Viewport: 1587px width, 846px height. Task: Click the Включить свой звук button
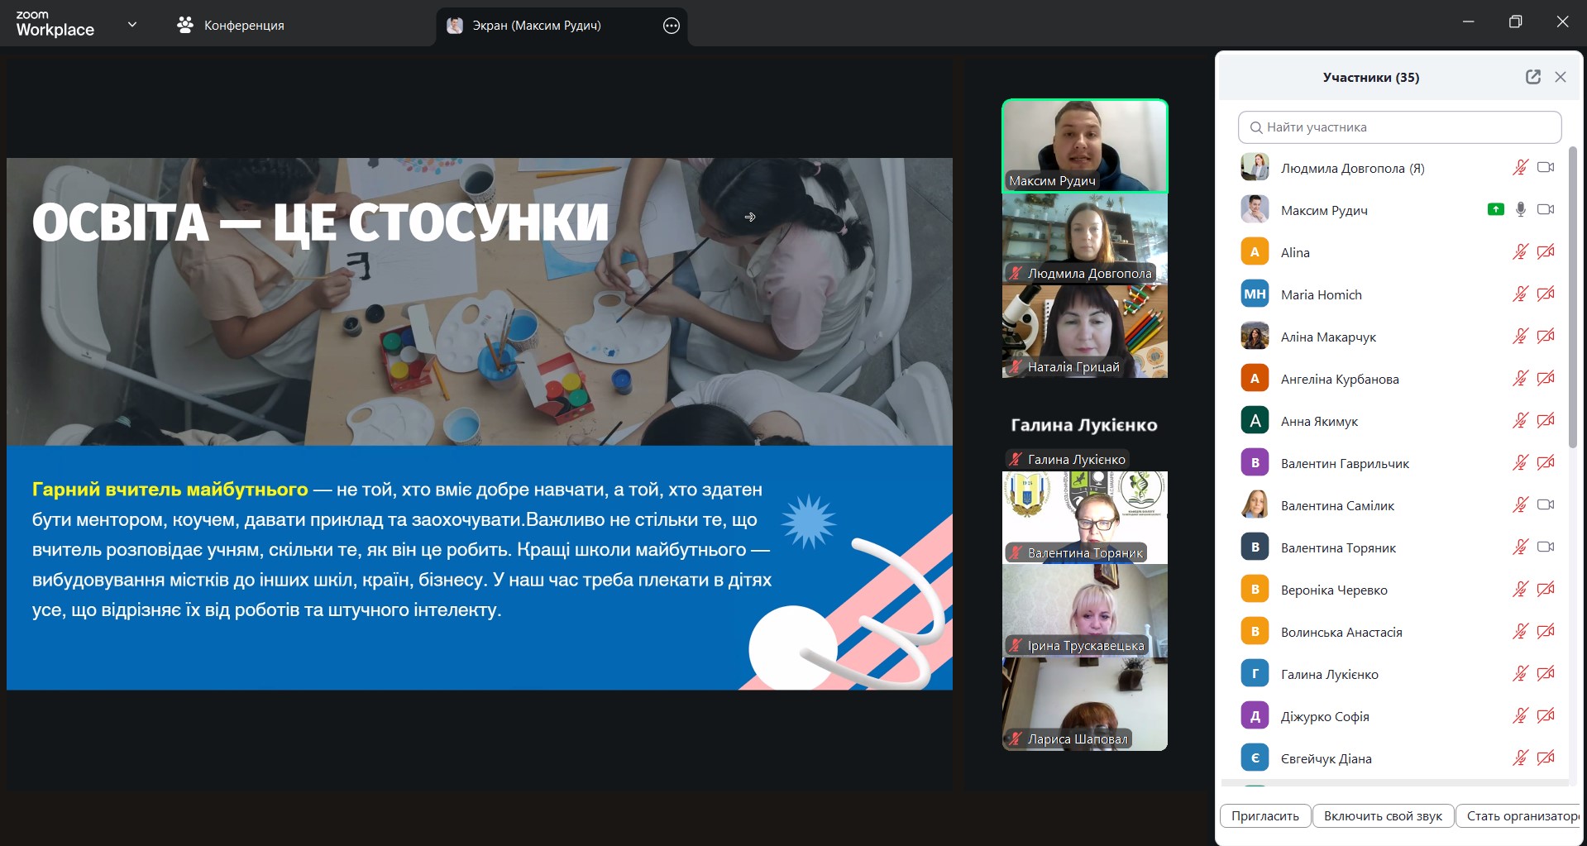pyautogui.click(x=1383, y=815)
